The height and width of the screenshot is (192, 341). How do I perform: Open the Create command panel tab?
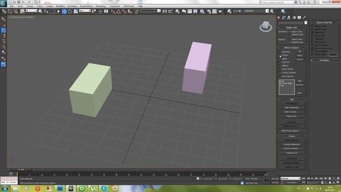point(279,18)
